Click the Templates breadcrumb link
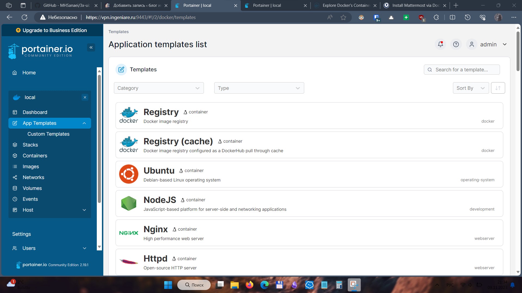The image size is (522, 293). click(x=119, y=32)
